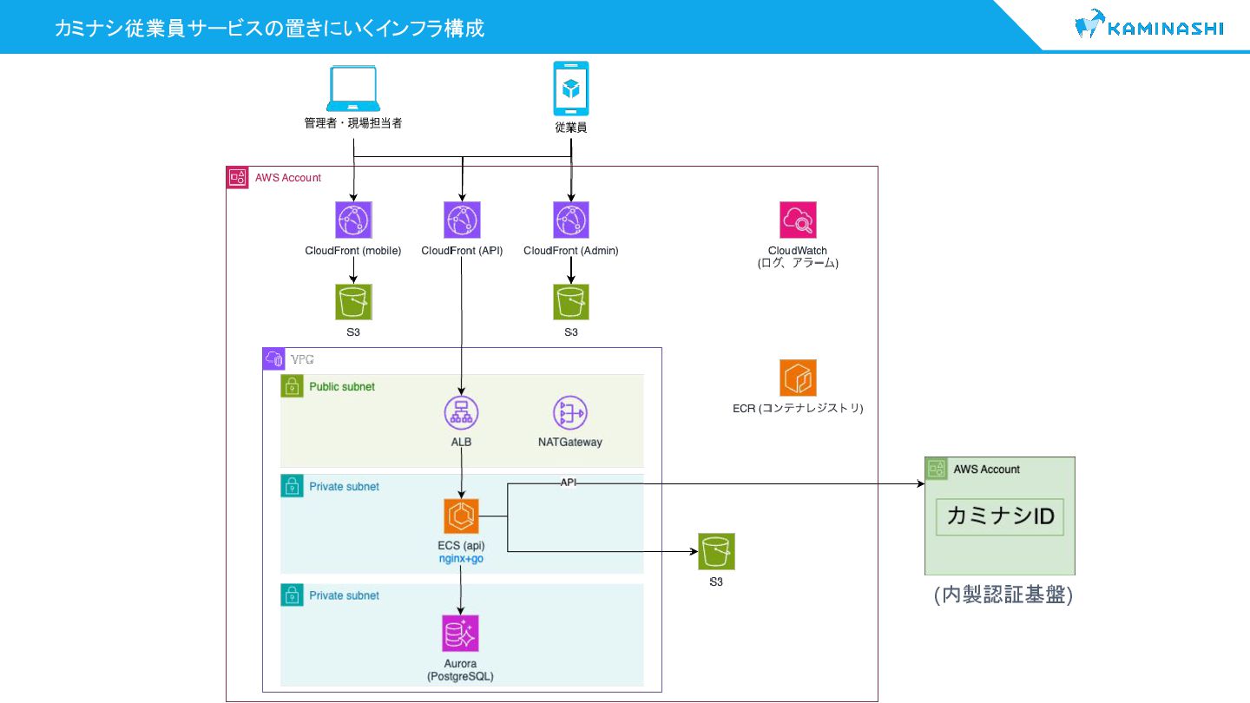The width and height of the screenshot is (1250, 703).
Task: Click the 管理者・現場担当者 label
Action: [x=353, y=124]
